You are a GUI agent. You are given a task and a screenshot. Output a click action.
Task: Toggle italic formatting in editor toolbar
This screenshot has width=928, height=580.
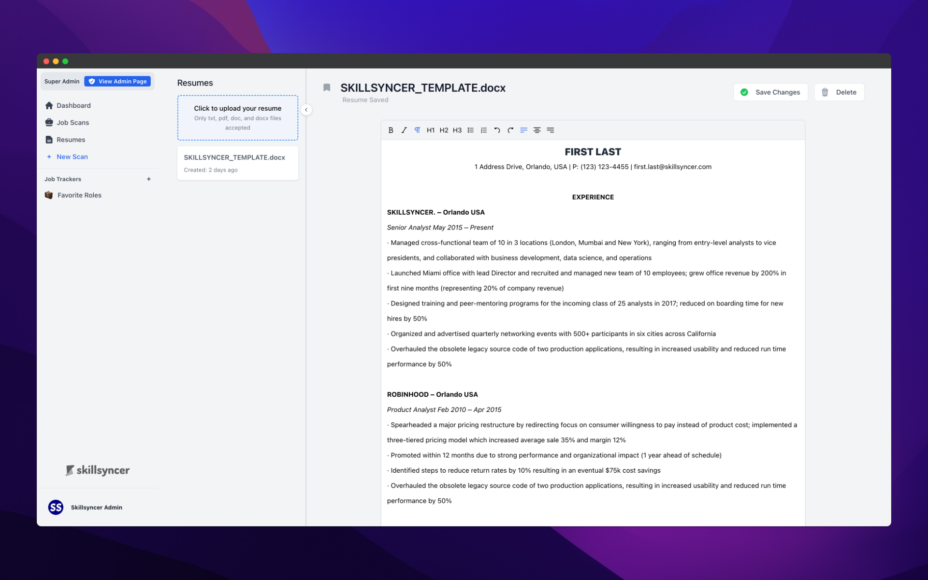coord(404,130)
